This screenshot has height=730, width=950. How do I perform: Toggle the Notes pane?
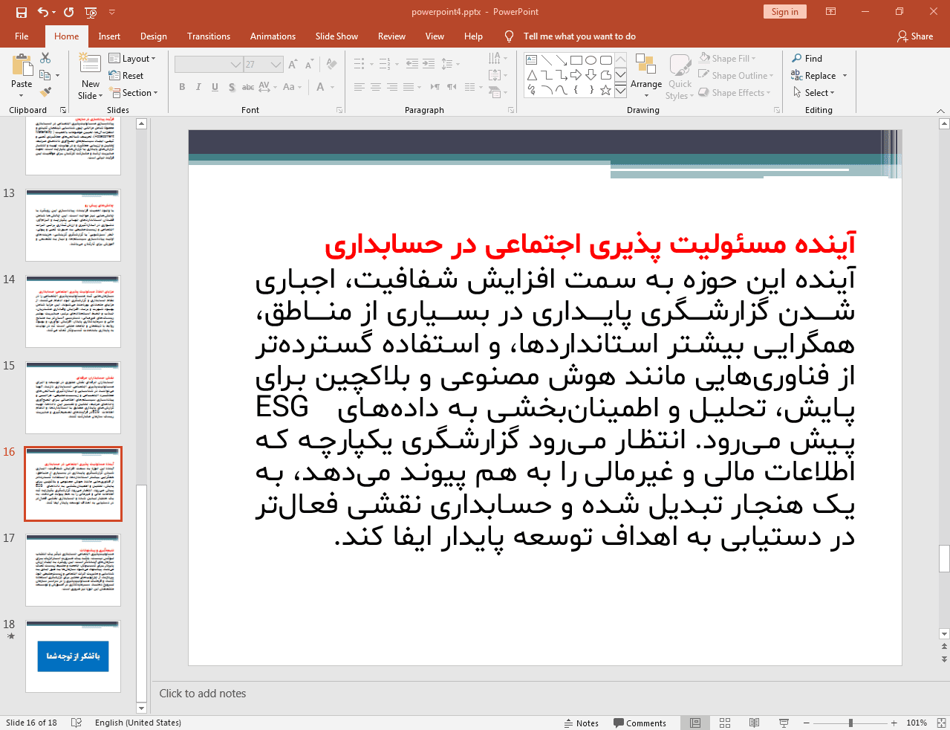tap(581, 723)
